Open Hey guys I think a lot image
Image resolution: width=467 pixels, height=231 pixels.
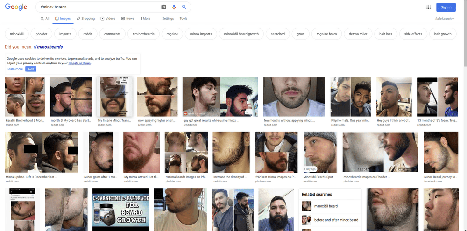pyautogui.click(x=394, y=97)
